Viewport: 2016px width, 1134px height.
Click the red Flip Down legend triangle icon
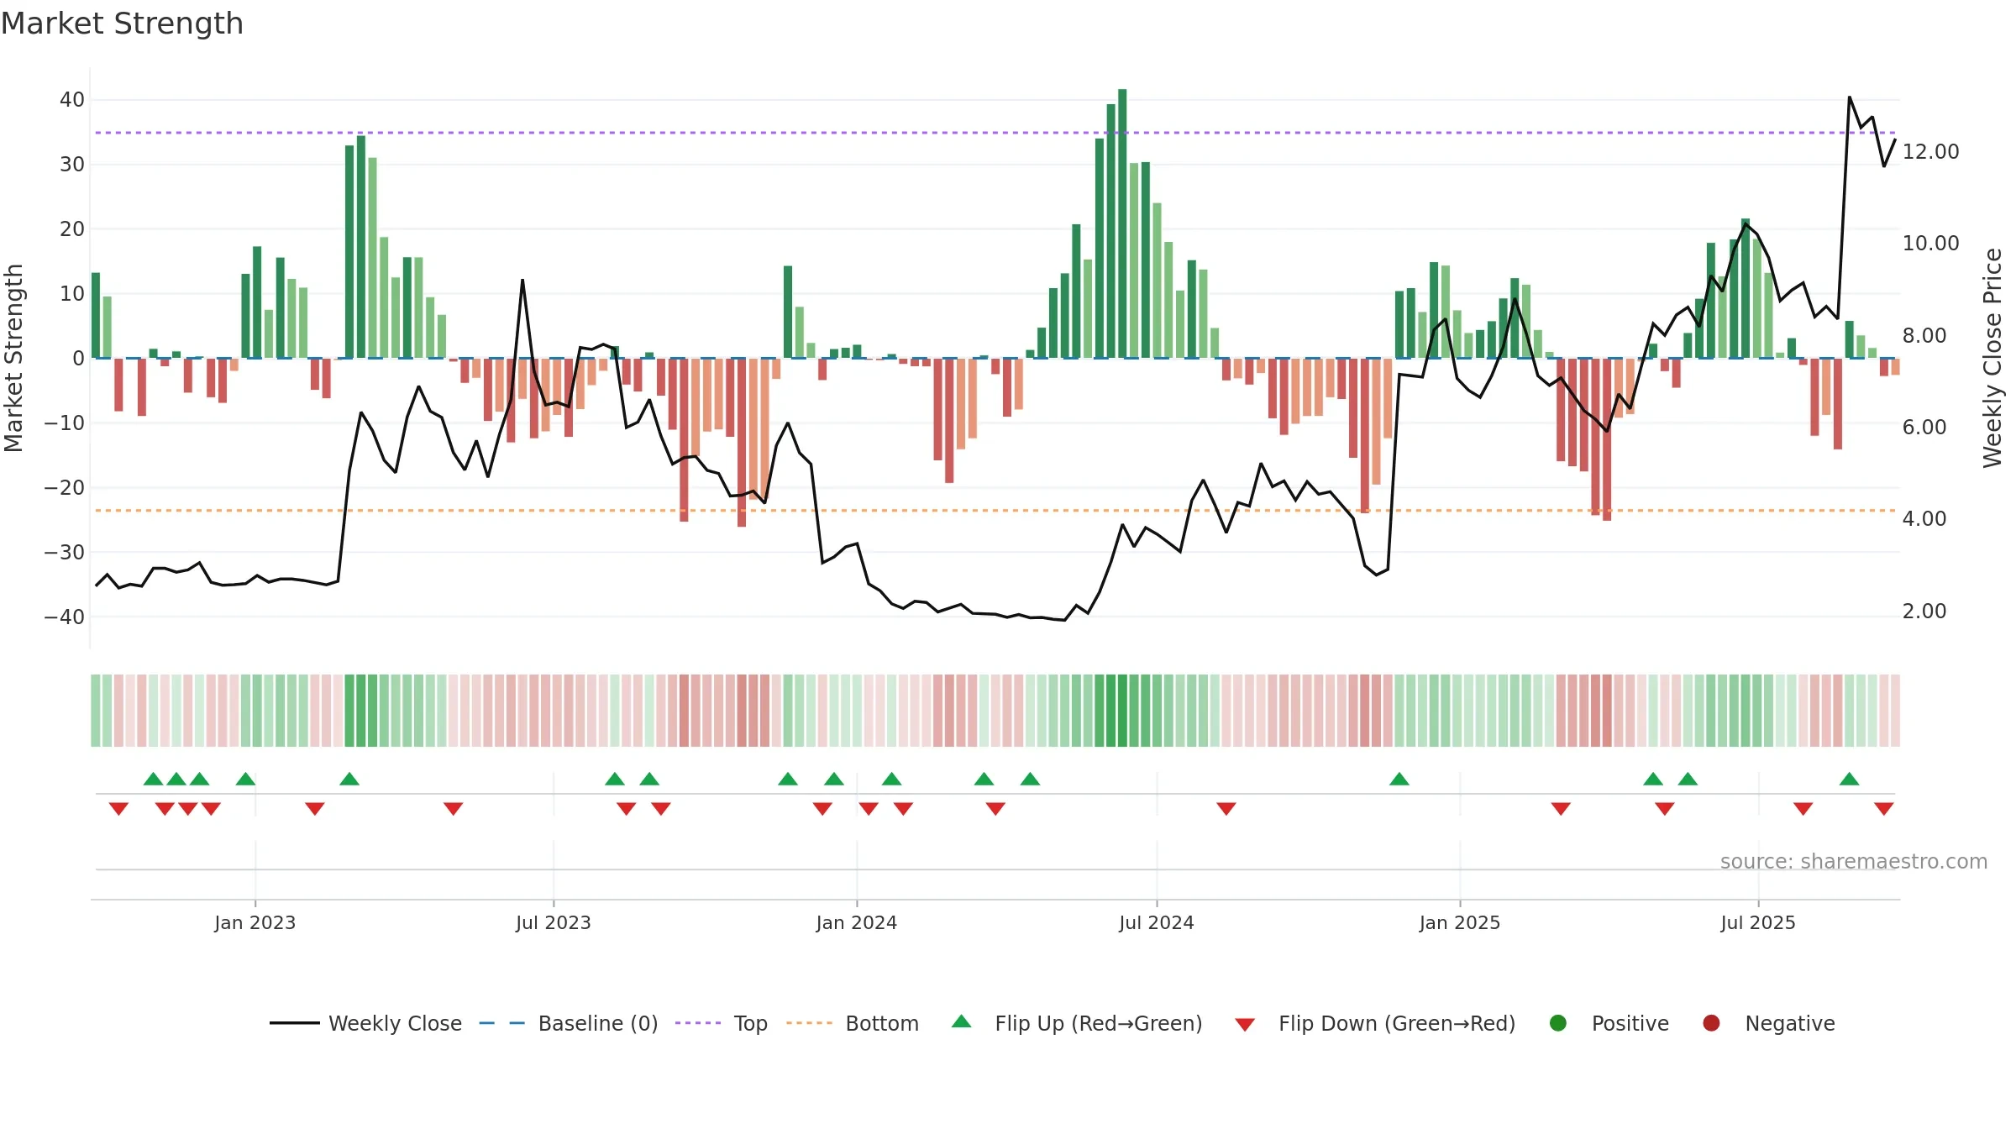pos(1245,1025)
